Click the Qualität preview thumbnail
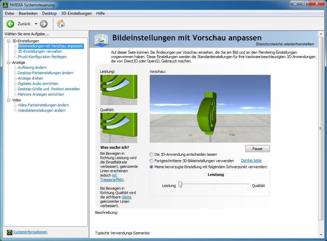 (x=119, y=128)
